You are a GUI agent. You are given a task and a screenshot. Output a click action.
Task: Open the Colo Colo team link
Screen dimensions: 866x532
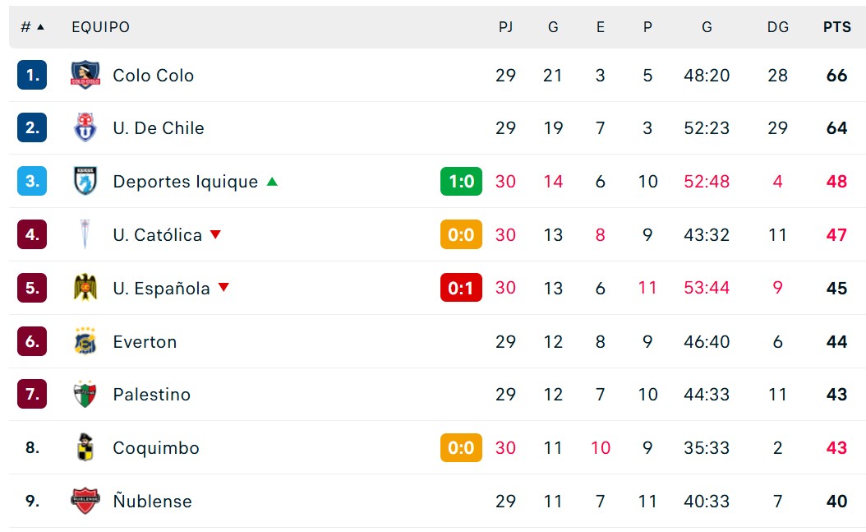(x=153, y=75)
